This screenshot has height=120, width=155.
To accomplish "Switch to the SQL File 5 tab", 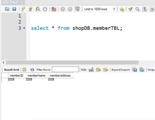I will click(x=11, y=2).
